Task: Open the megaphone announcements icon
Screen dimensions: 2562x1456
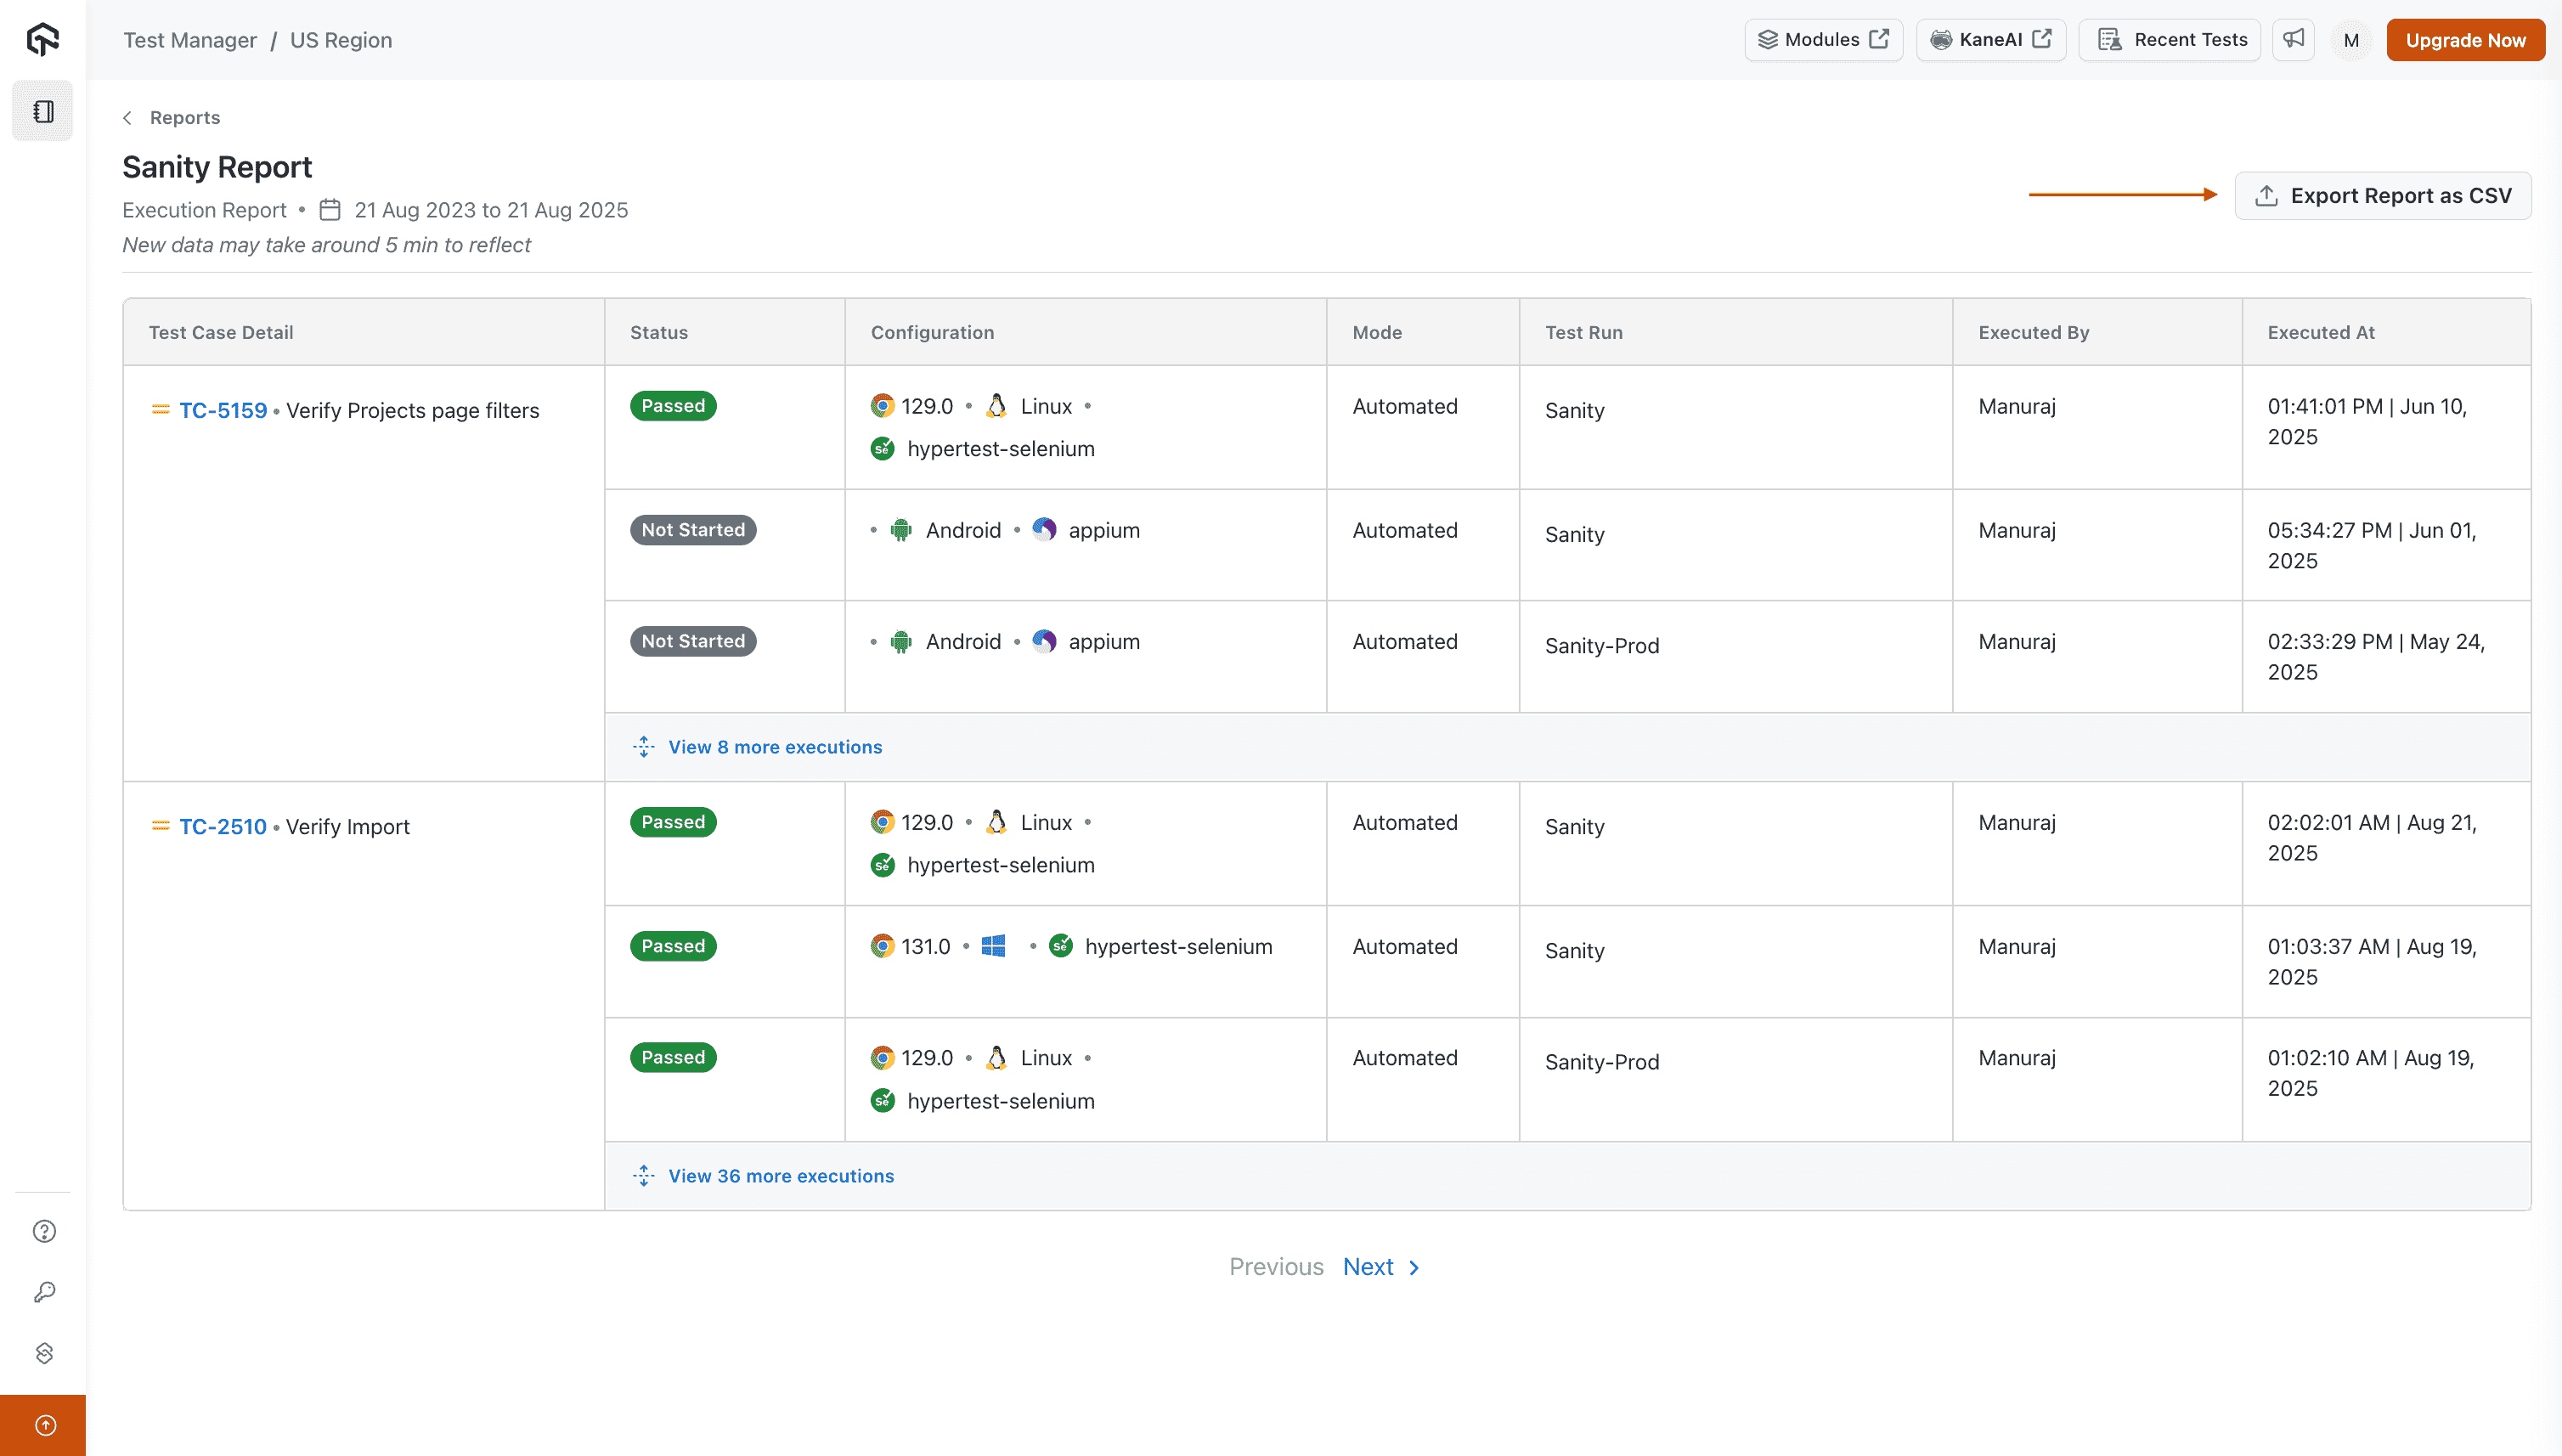Action: 2294,39
